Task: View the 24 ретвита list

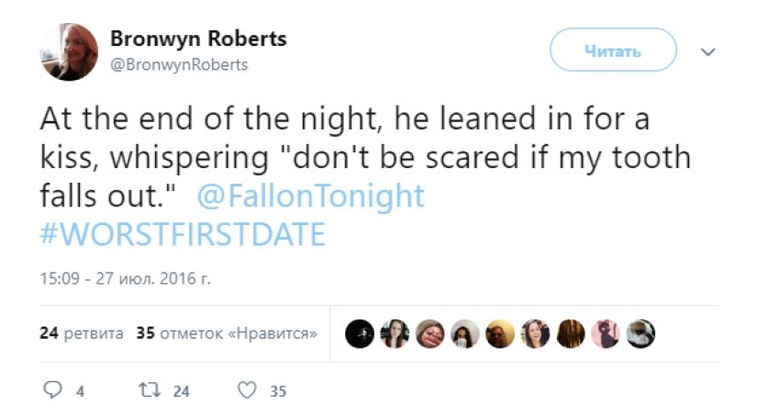Action: pyautogui.click(x=81, y=333)
